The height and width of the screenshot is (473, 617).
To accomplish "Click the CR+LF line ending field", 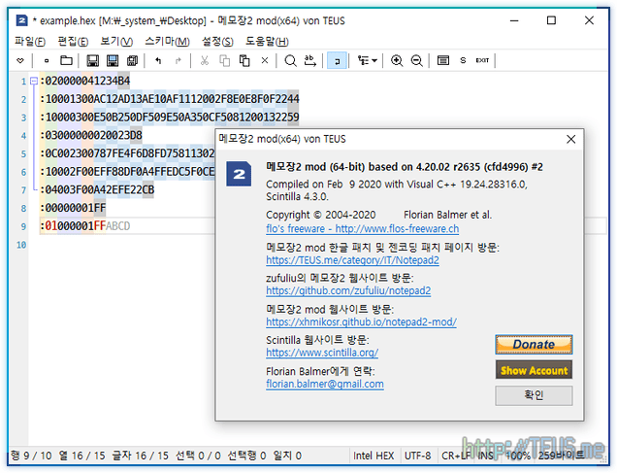I will coord(456,456).
